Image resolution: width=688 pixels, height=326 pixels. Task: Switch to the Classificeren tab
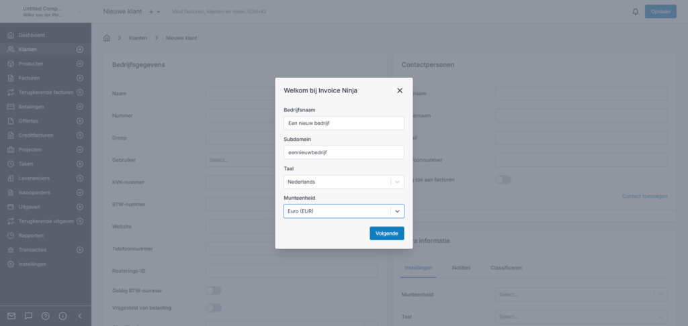507,268
